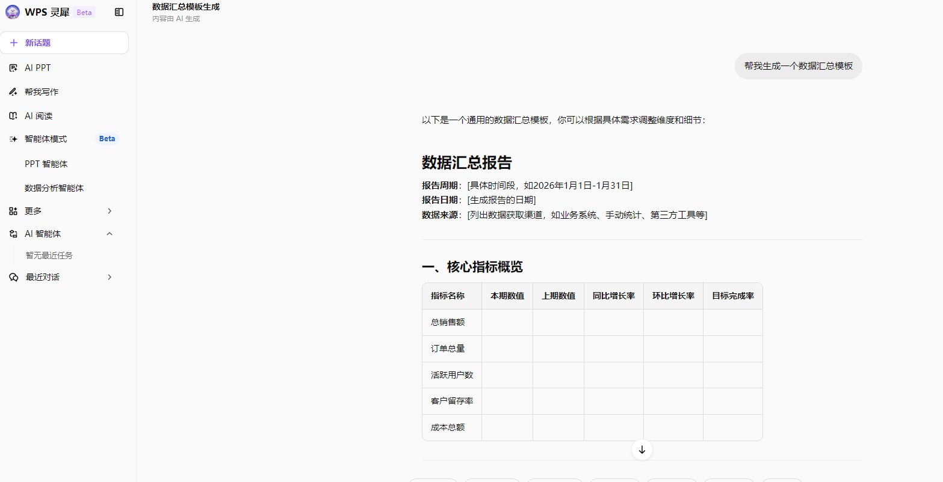The width and height of the screenshot is (943, 482).
Task: Click the scroll-to-bottom down arrow button
Action: (642, 450)
